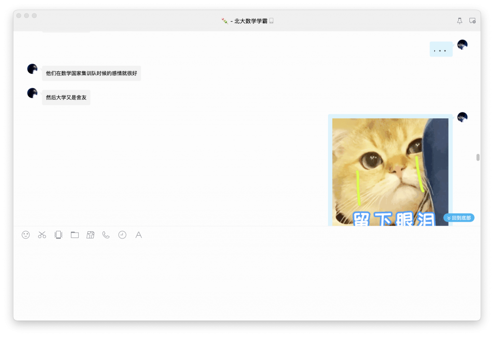Image resolution: width=494 pixels, height=337 pixels.
Task: Open the emoji picker
Action: point(26,235)
